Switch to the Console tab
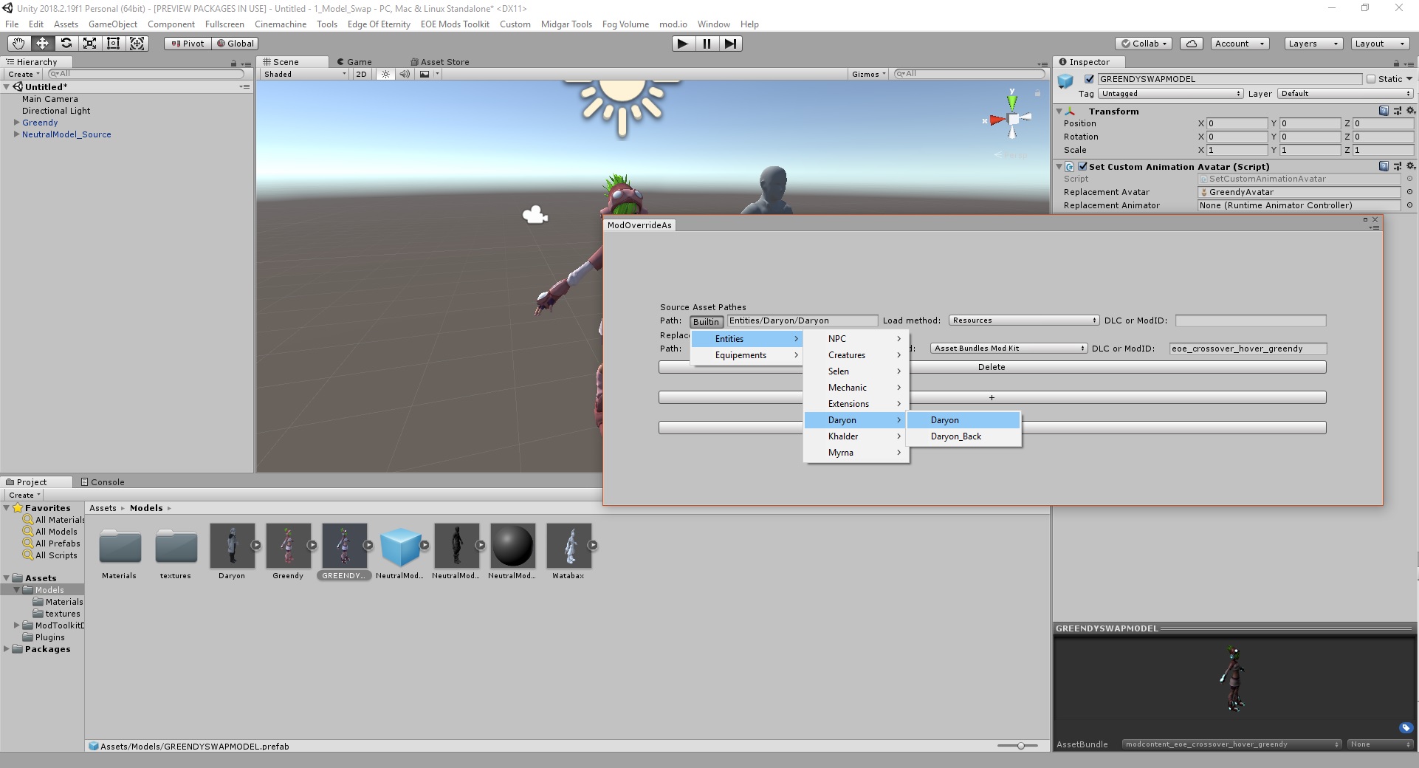 pos(102,482)
